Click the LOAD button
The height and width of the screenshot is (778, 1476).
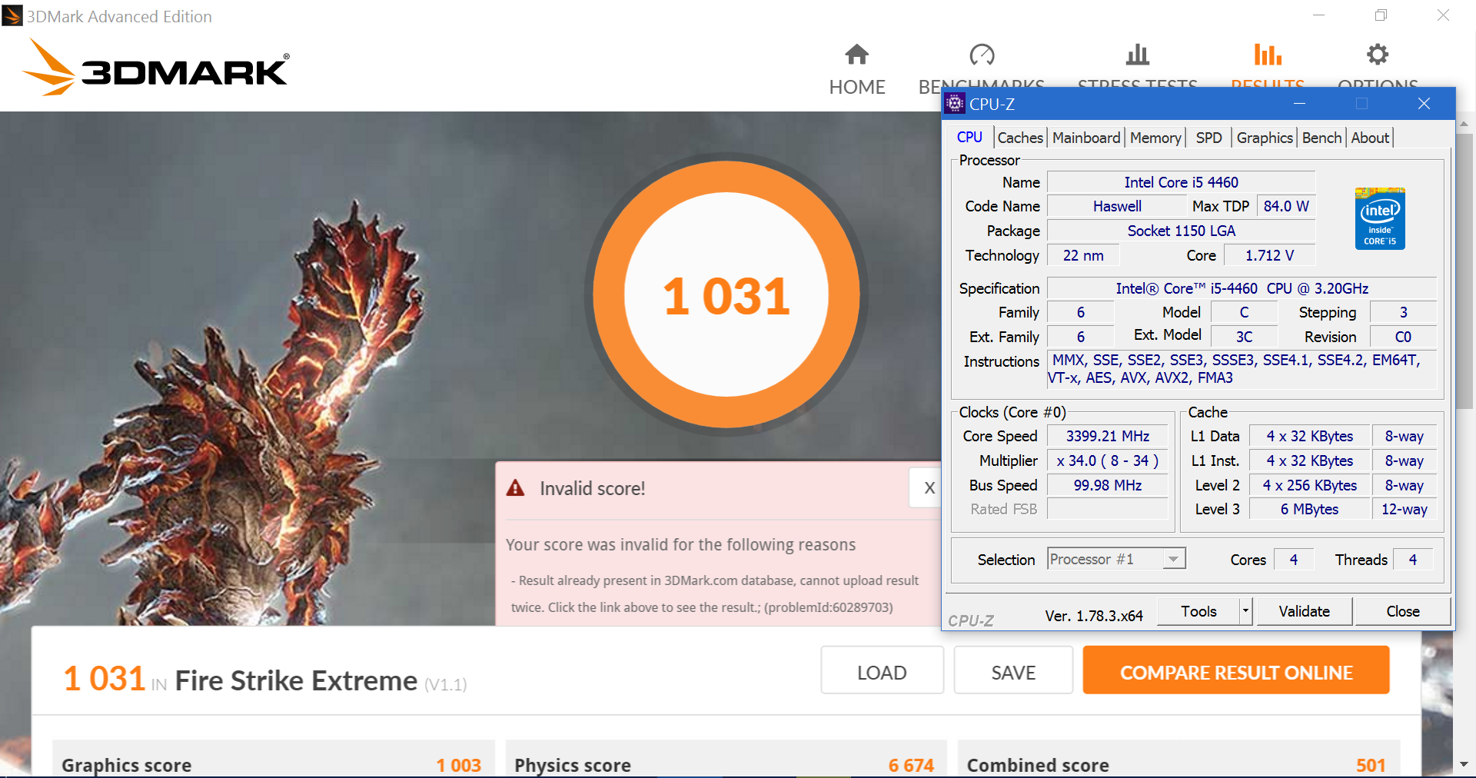tap(882, 670)
